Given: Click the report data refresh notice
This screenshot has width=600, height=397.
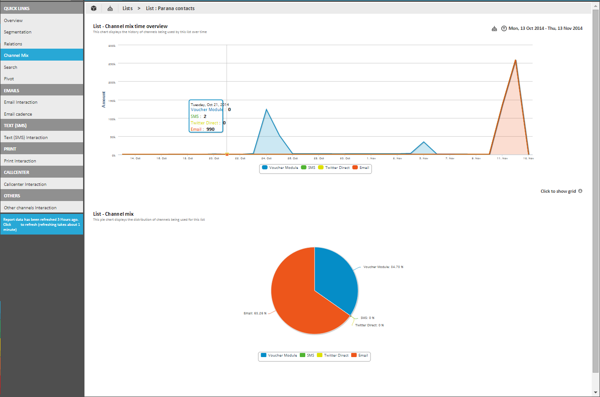Looking at the screenshot, I should [41, 224].
